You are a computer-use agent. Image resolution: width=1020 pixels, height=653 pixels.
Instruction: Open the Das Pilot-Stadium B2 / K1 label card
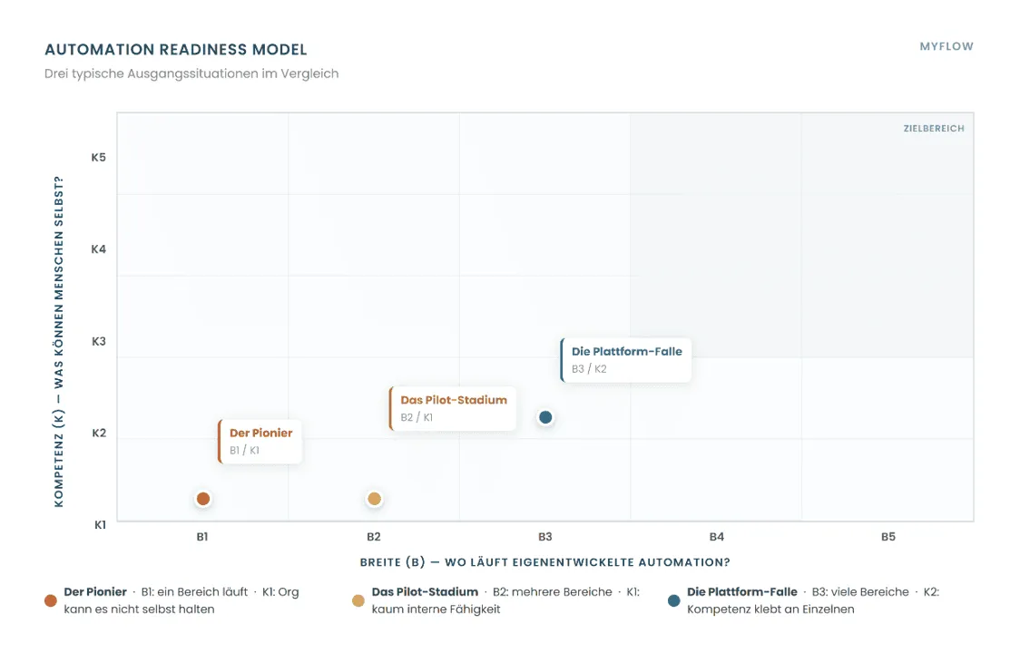[x=453, y=408]
